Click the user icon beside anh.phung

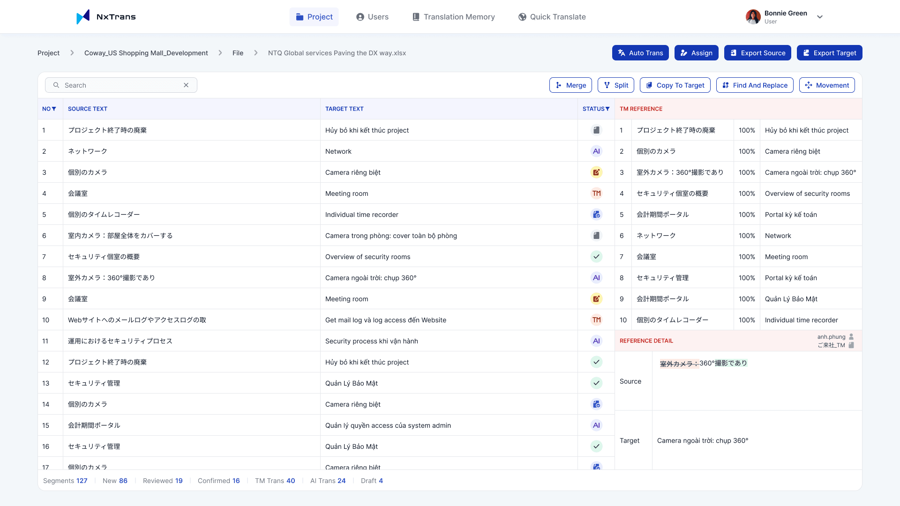tap(851, 337)
